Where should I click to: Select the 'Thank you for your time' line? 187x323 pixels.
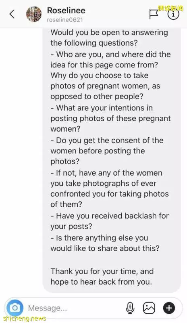(102, 271)
